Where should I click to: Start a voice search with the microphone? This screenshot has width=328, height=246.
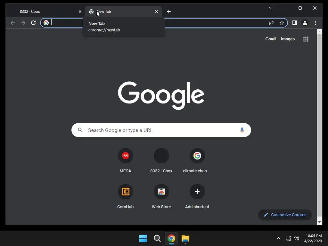click(242, 130)
